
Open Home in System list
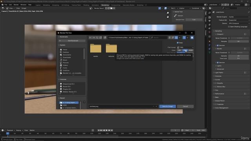(65, 50)
